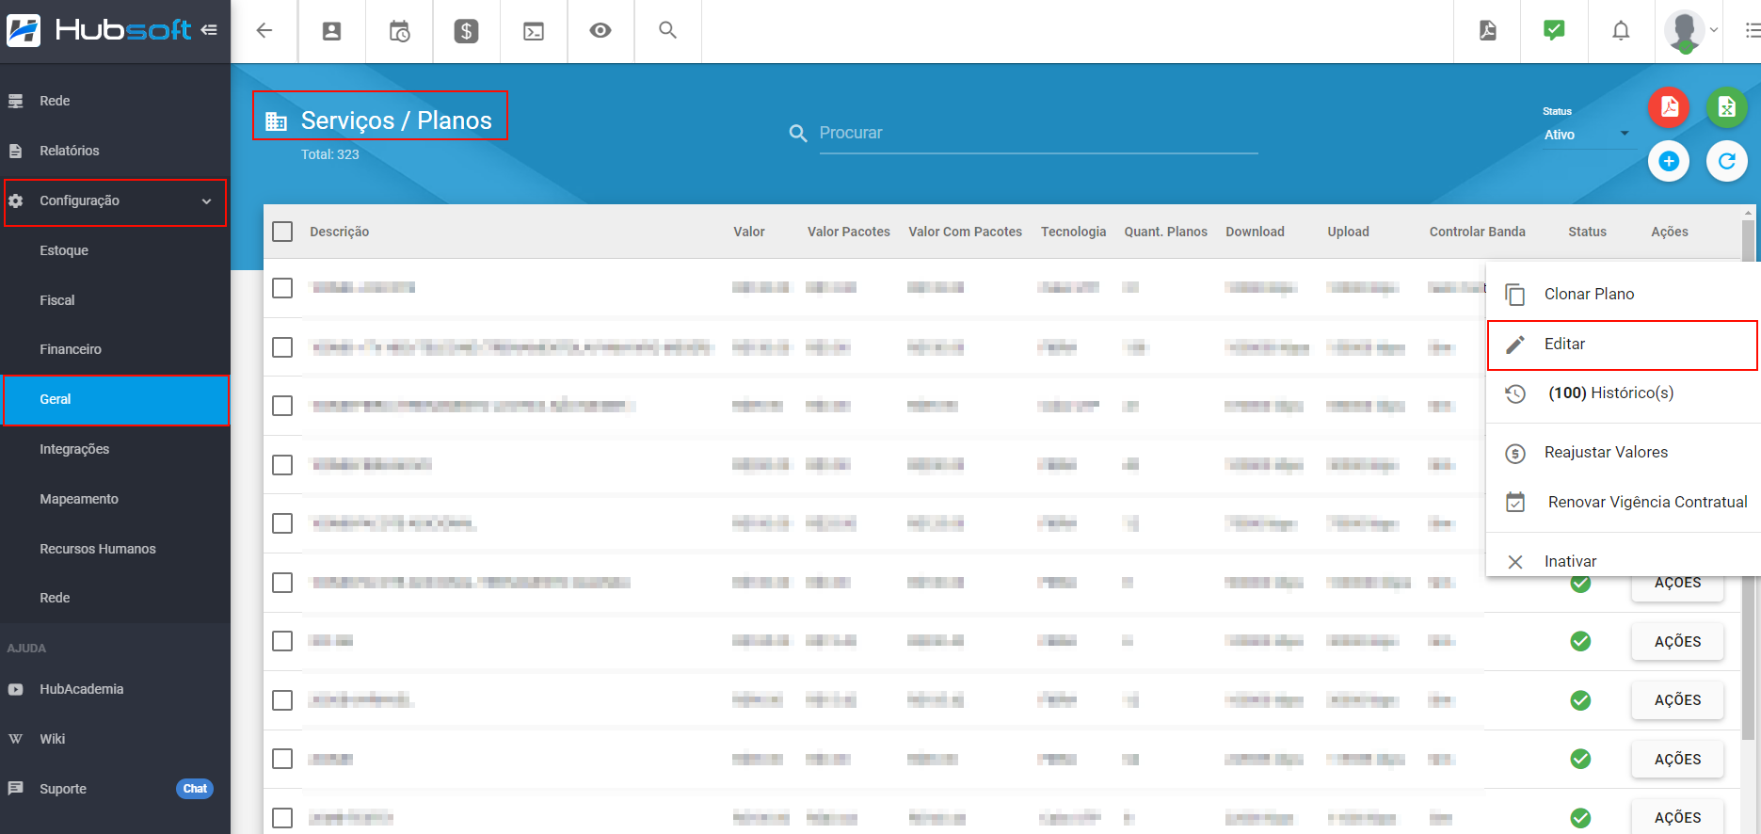The image size is (1761, 834).
Task: Go back with the left arrow icon
Action: point(264,31)
